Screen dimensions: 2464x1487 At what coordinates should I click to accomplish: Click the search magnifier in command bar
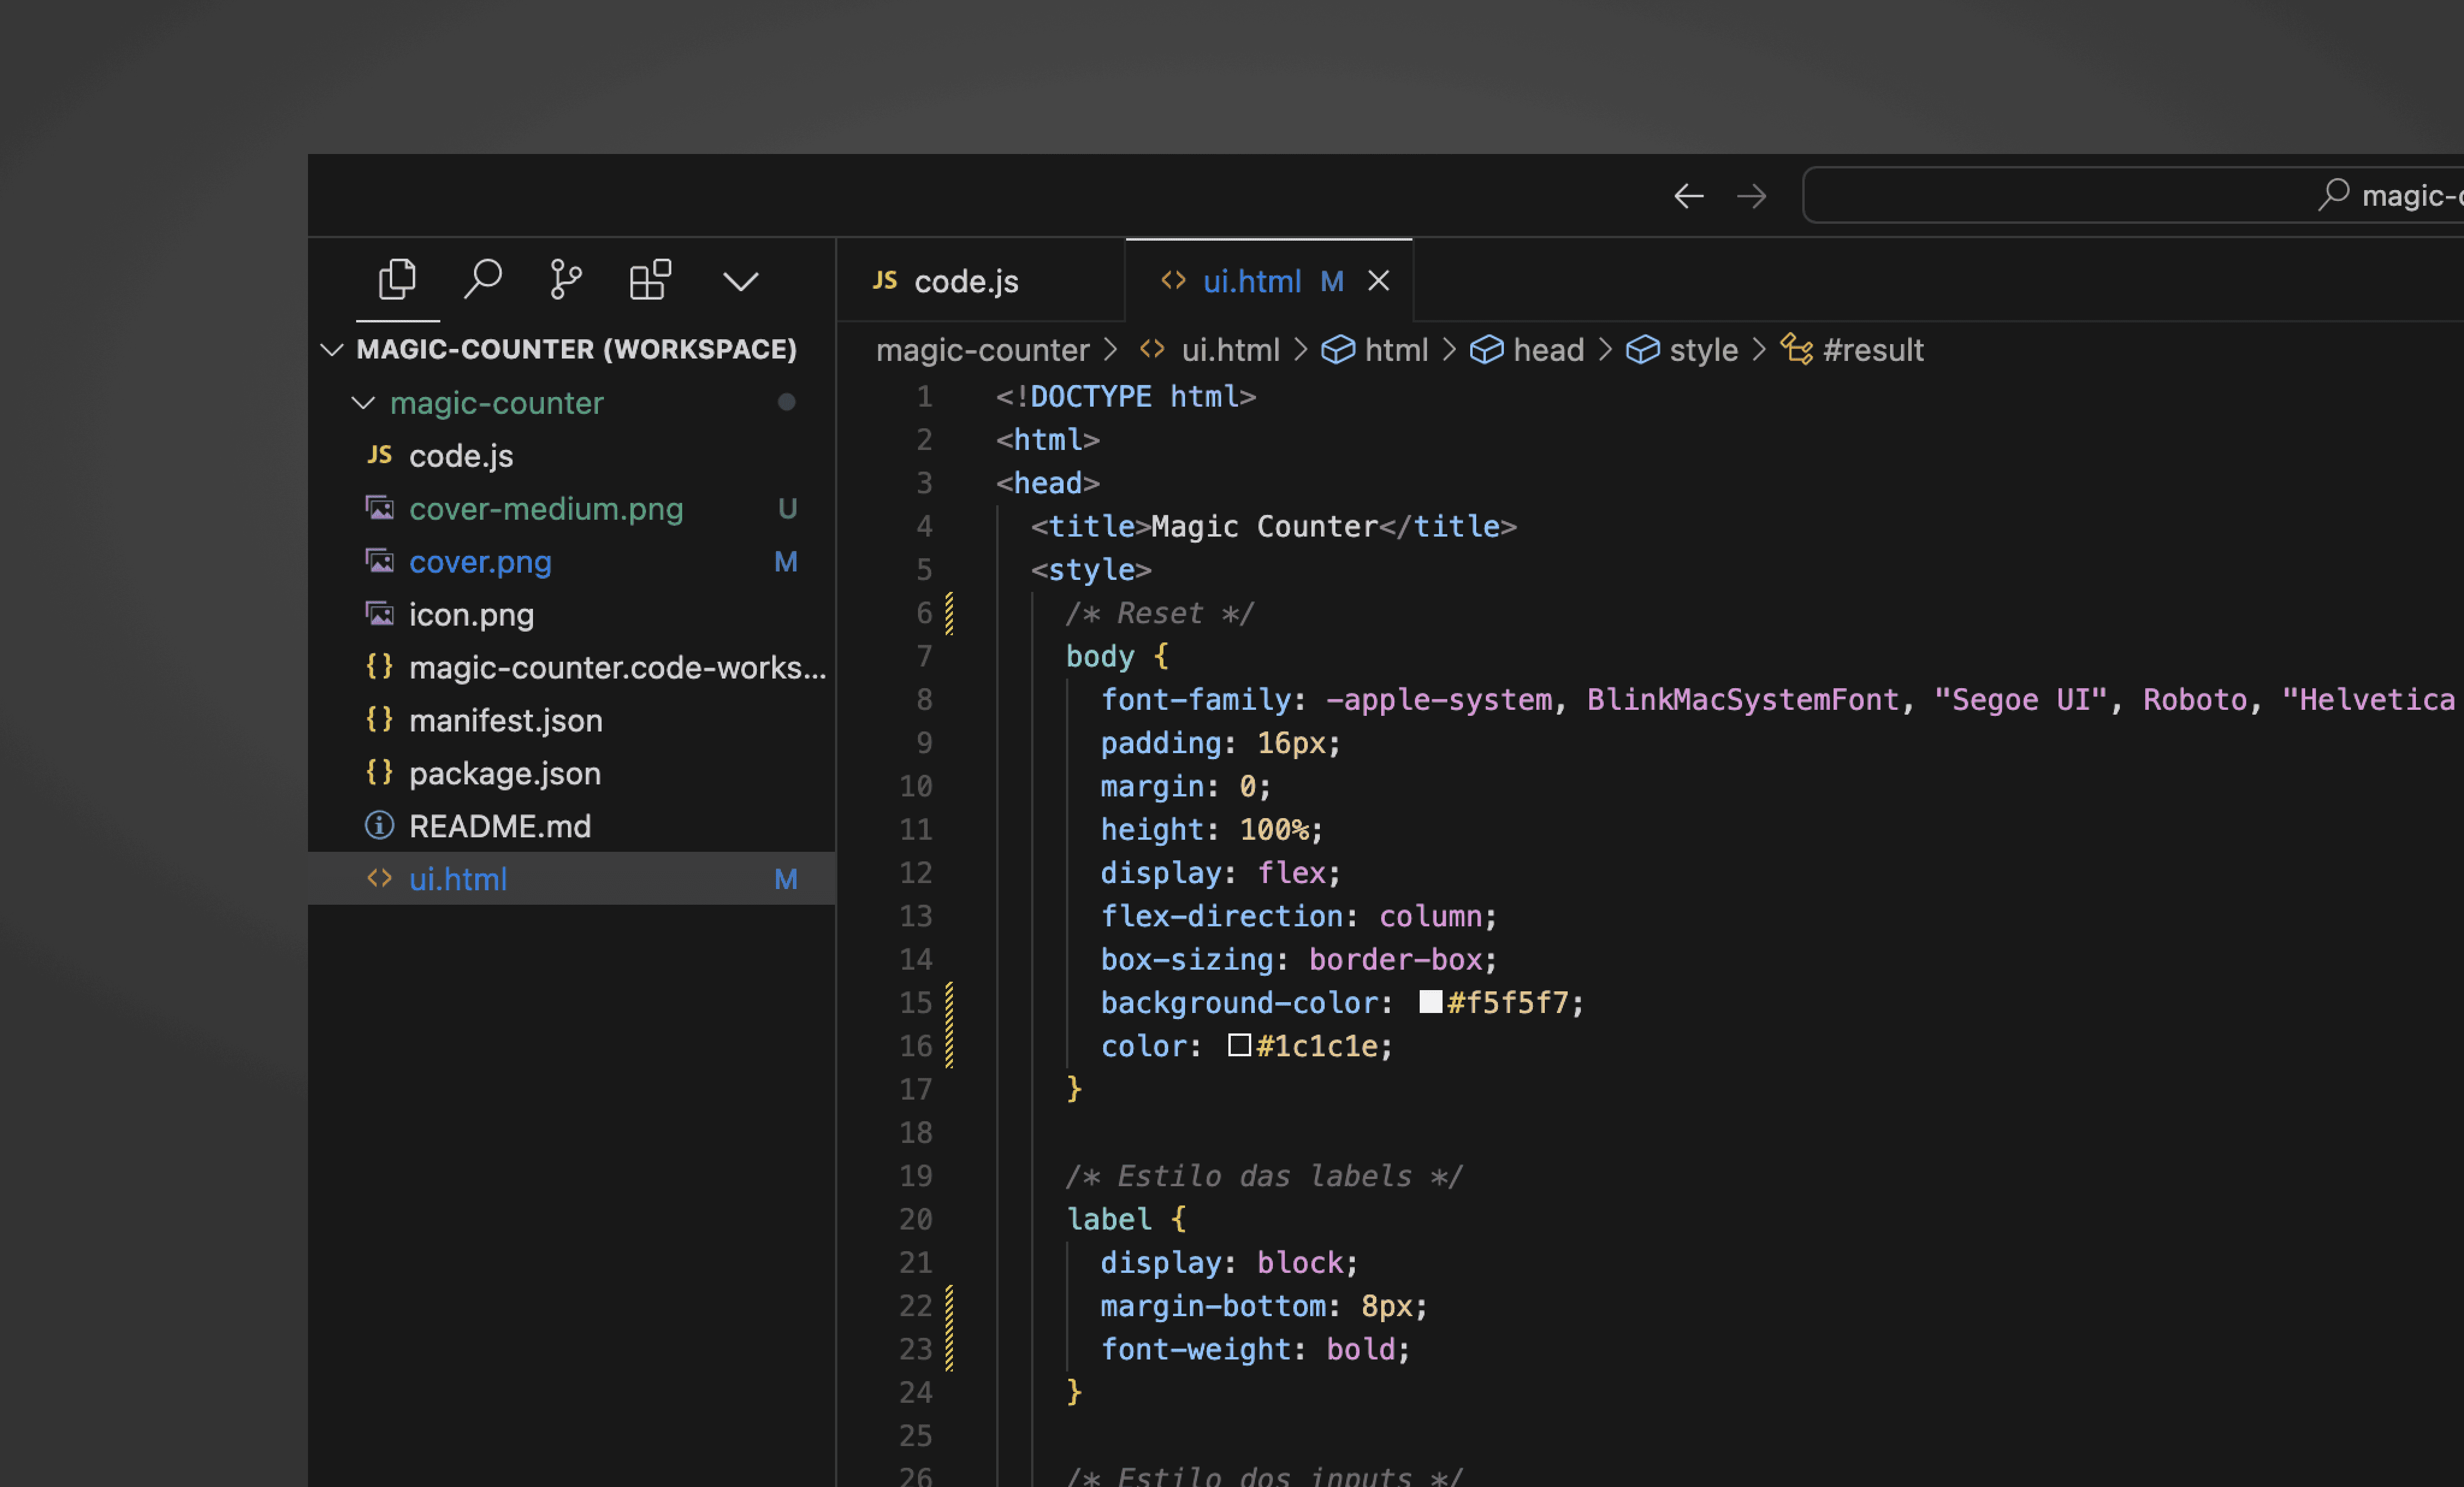[x=2333, y=195]
